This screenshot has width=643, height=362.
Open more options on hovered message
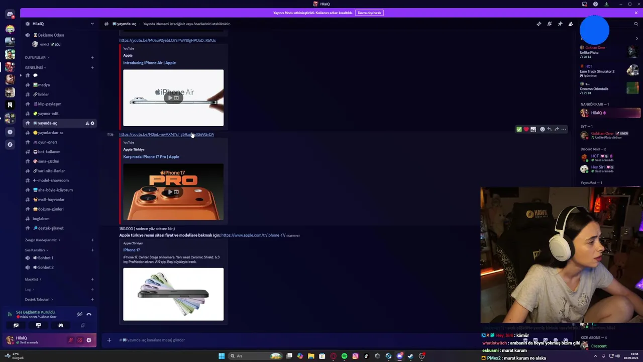click(x=563, y=129)
